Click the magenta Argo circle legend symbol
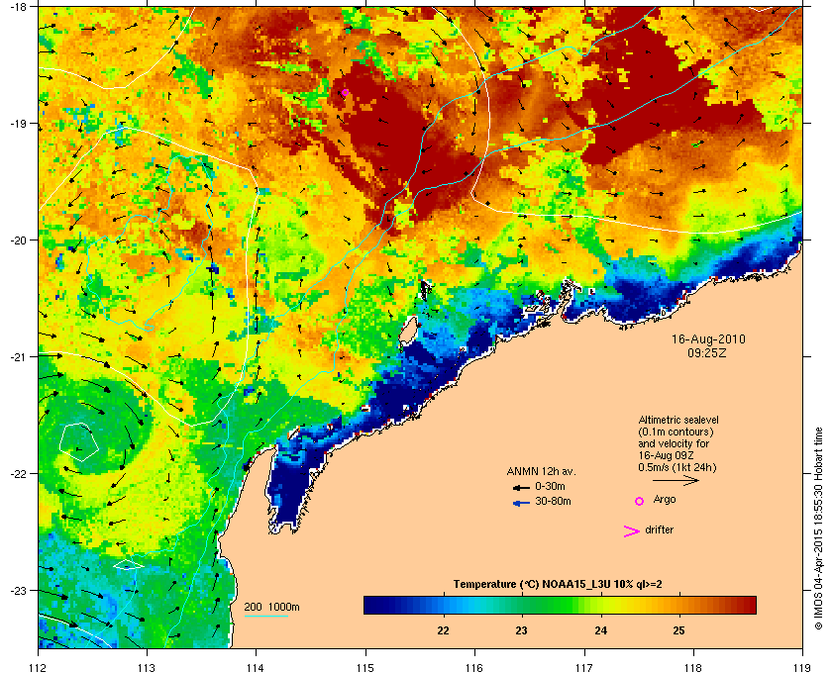 pyautogui.click(x=640, y=501)
